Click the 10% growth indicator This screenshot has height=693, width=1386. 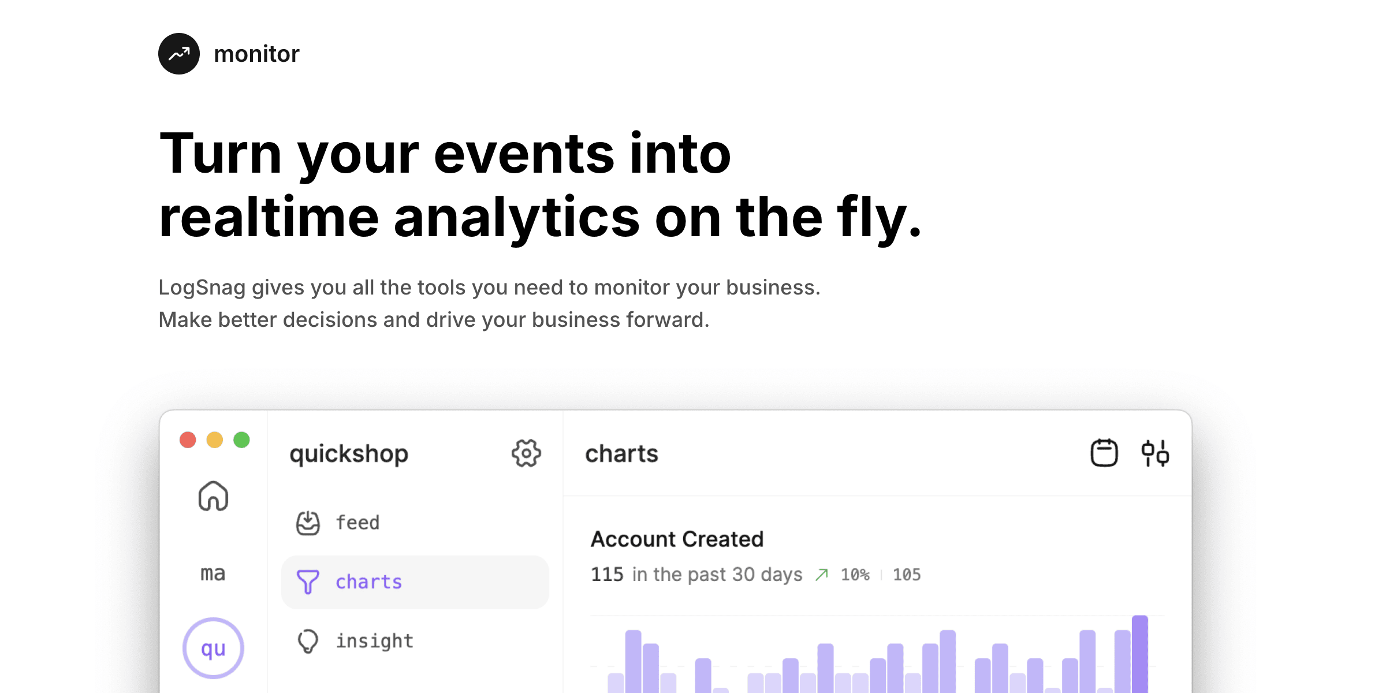pos(855,575)
